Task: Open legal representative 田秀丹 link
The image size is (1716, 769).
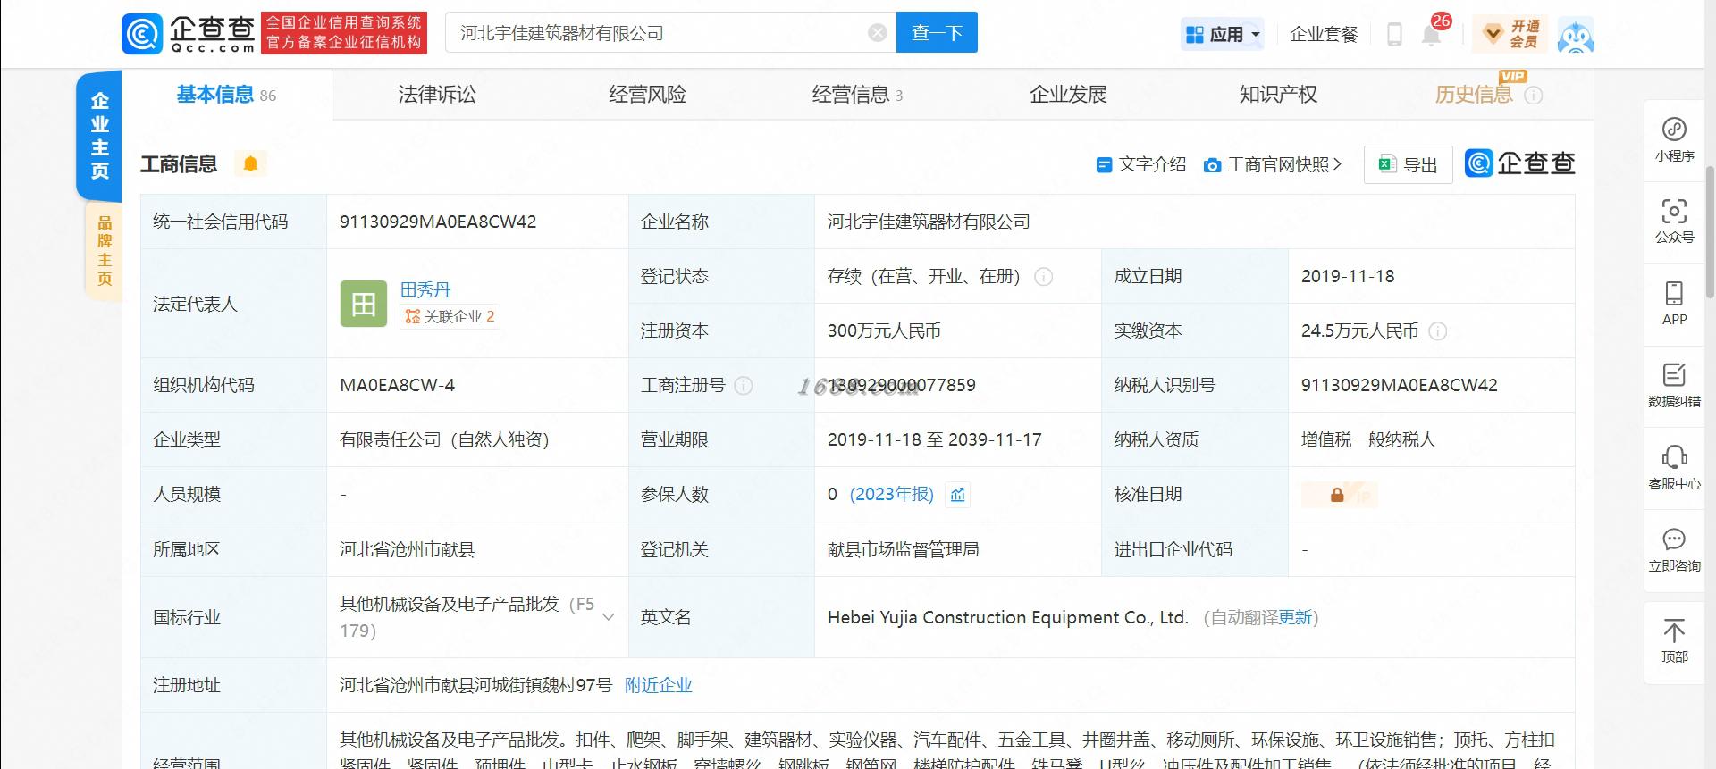Action: click(425, 289)
